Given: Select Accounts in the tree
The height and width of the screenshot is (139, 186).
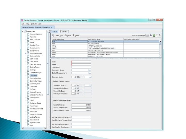Looking at the screenshot, I should tap(33, 37).
